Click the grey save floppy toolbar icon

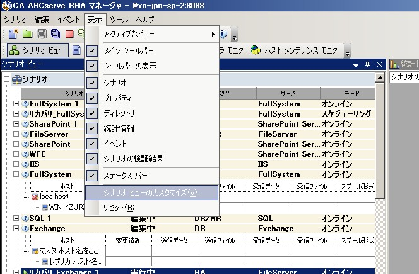[42, 34]
